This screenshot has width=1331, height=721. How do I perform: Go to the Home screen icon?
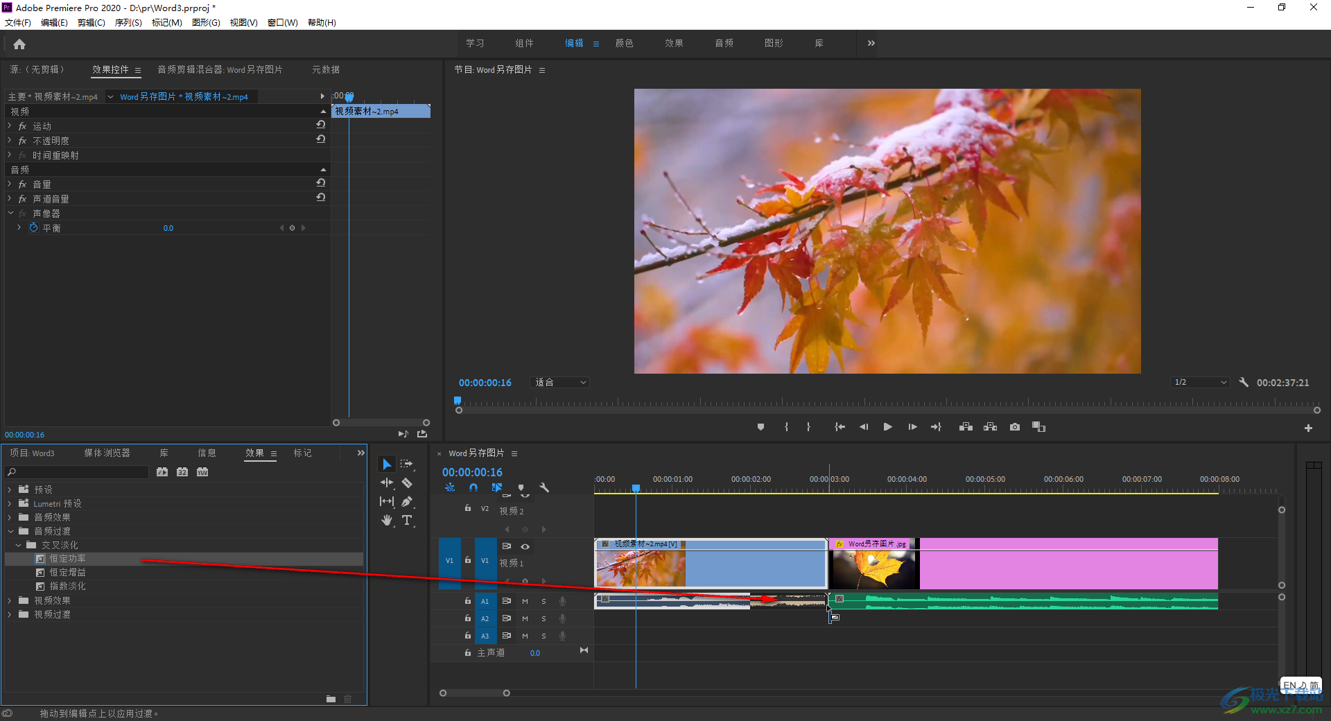point(19,44)
